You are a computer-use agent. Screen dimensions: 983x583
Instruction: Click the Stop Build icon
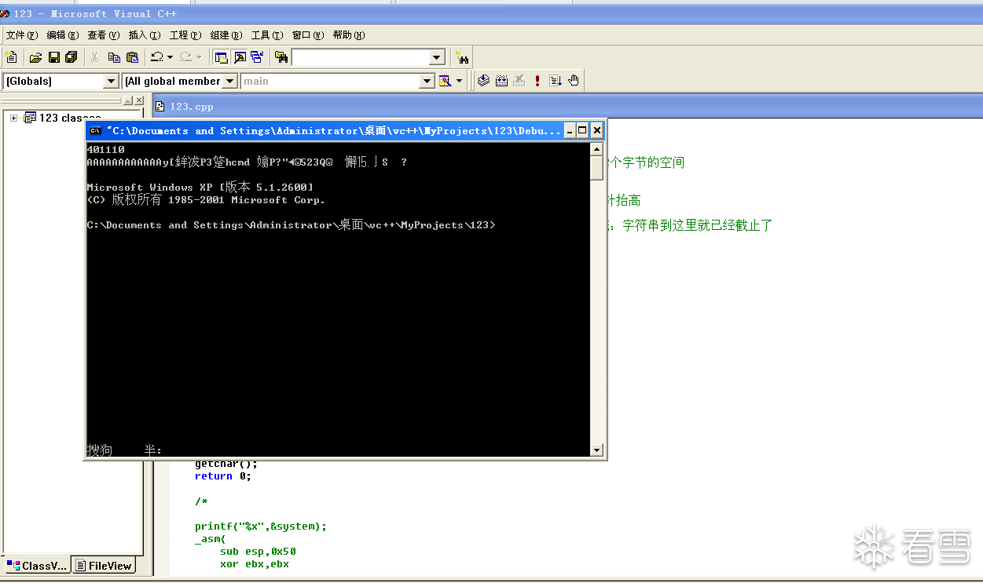[519, 81]
